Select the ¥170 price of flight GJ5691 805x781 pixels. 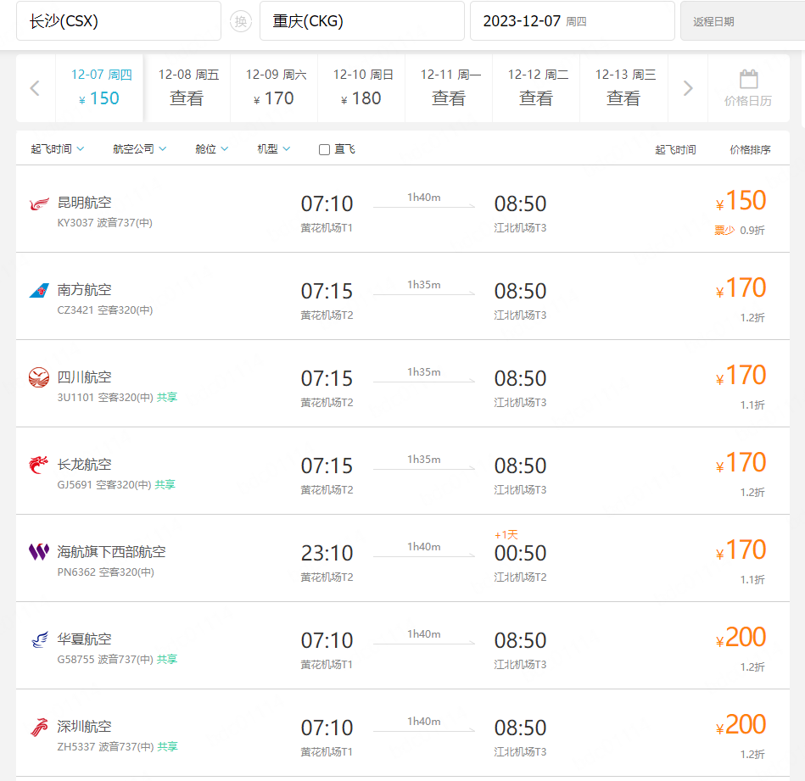[x=741, y=462]
